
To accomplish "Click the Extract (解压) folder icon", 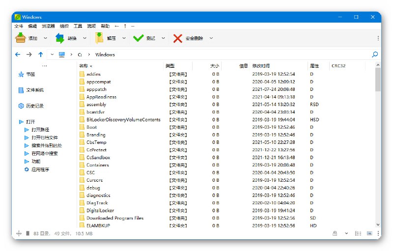I will coord(99,38).
